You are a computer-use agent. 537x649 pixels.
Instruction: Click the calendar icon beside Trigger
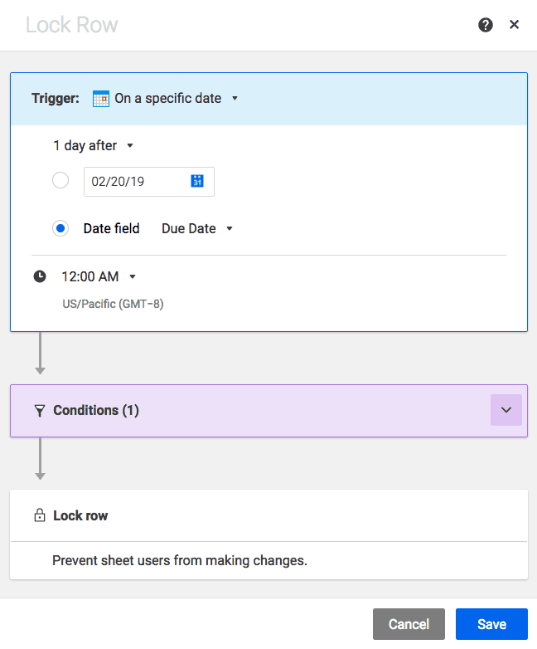101,99
